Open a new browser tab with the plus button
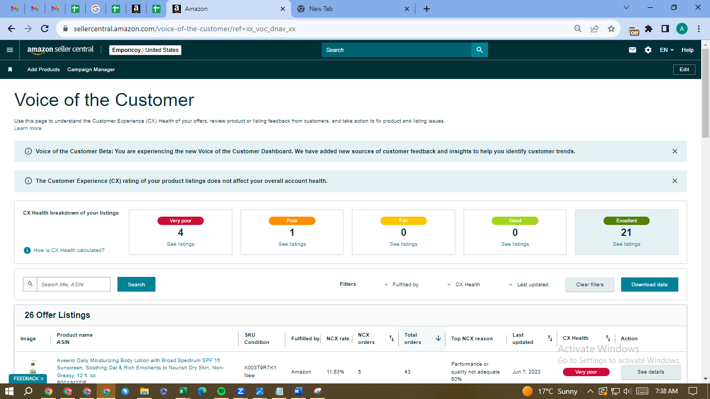 point(427,9)
